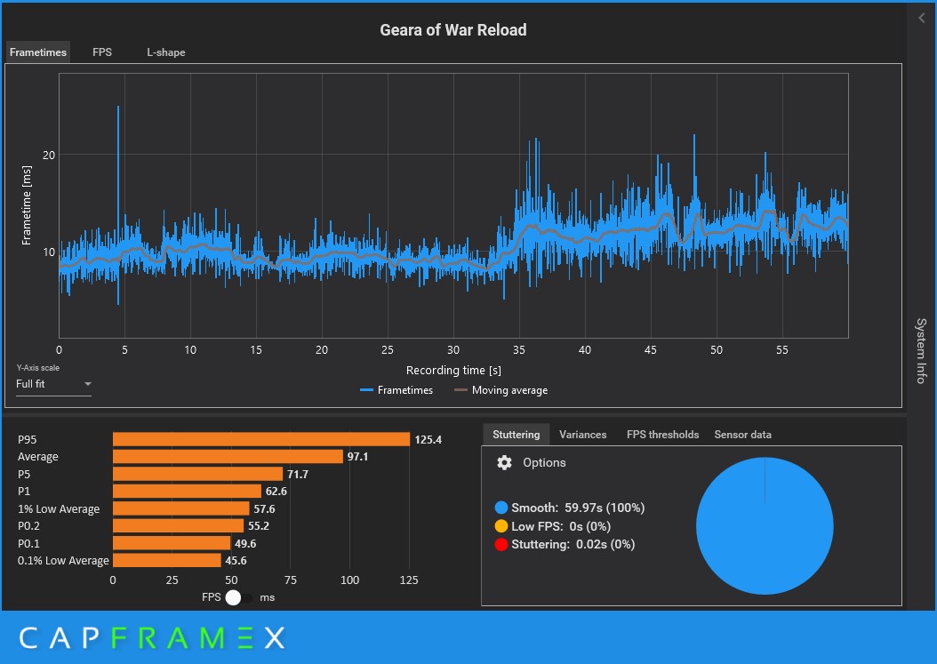Click the blue Smooth legend dot
The height and width of the screenshot is (664, 937).
[x=501, y=508]
